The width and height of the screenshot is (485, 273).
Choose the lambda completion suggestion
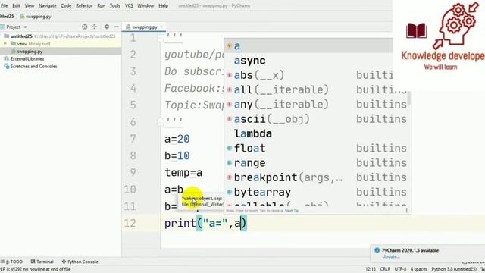point(318,133)
